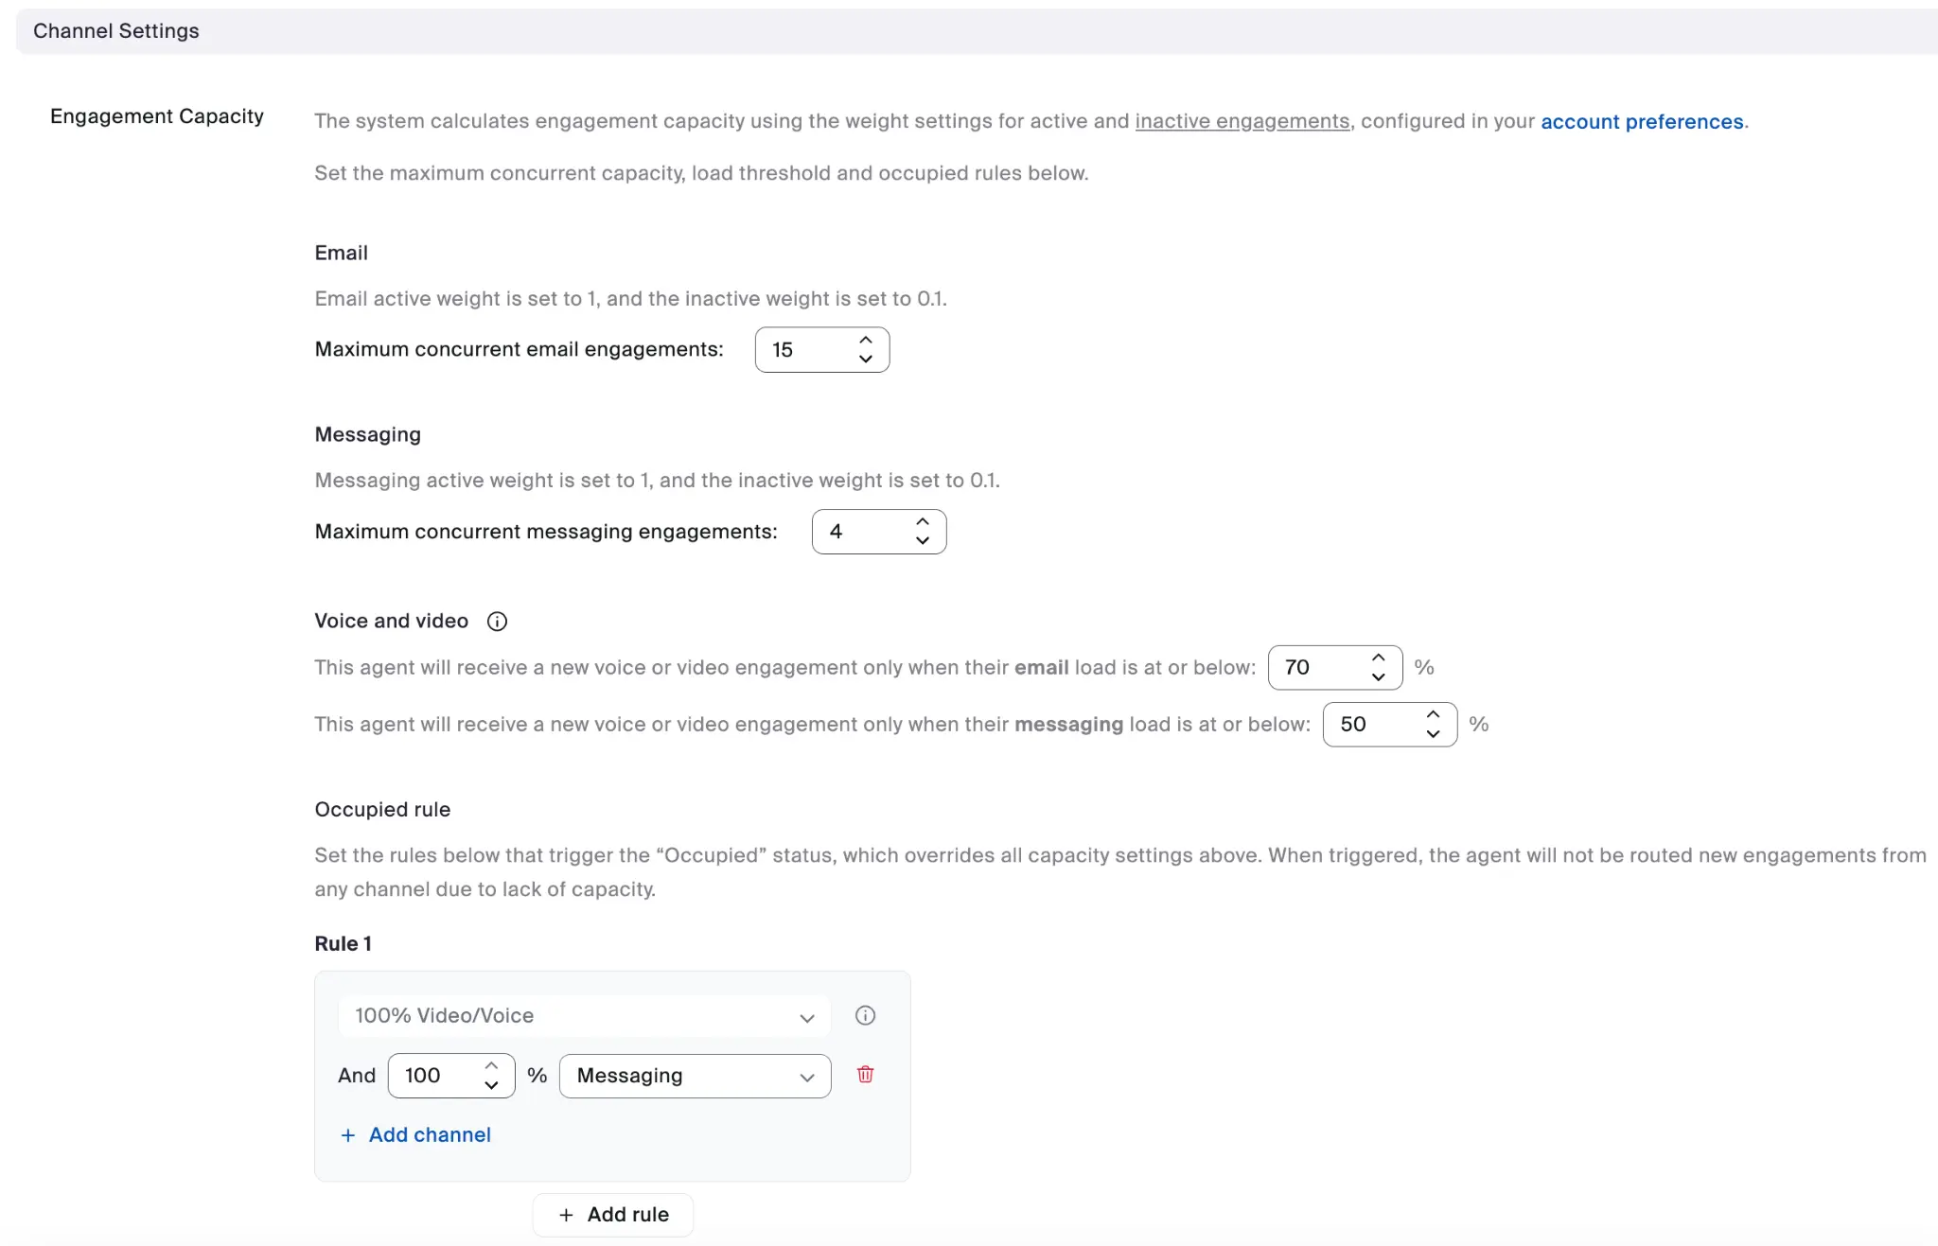Decrease maximum concurrent messaging engagements value
The image size is (1938, 1246).
click(922, 540)
